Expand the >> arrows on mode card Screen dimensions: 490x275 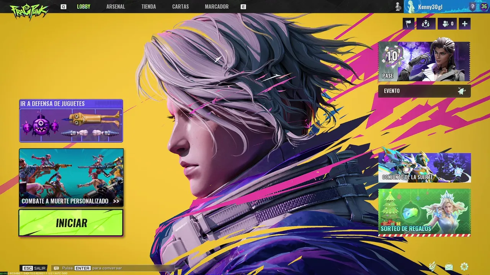[116, 201]
